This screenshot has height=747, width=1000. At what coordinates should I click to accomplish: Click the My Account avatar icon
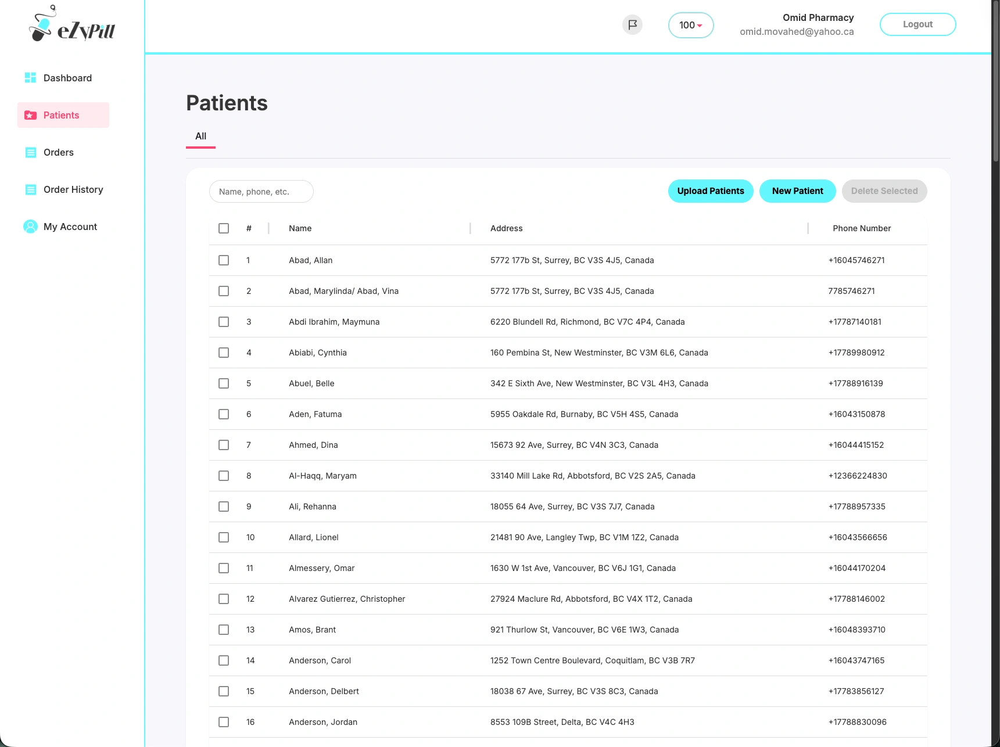(x=30, y=227)
